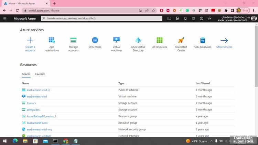The width and height of the screenshot is (258, 145).
Task: Open App registrations service
Action: pyautogui.click(x=52, y=44)
